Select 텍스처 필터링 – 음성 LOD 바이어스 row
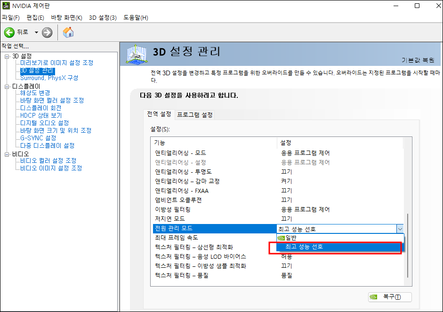The height and width of the screenshot is (312, 443). tap(278, 256)
